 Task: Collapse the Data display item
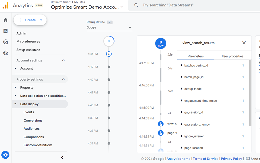coord(15,104)
